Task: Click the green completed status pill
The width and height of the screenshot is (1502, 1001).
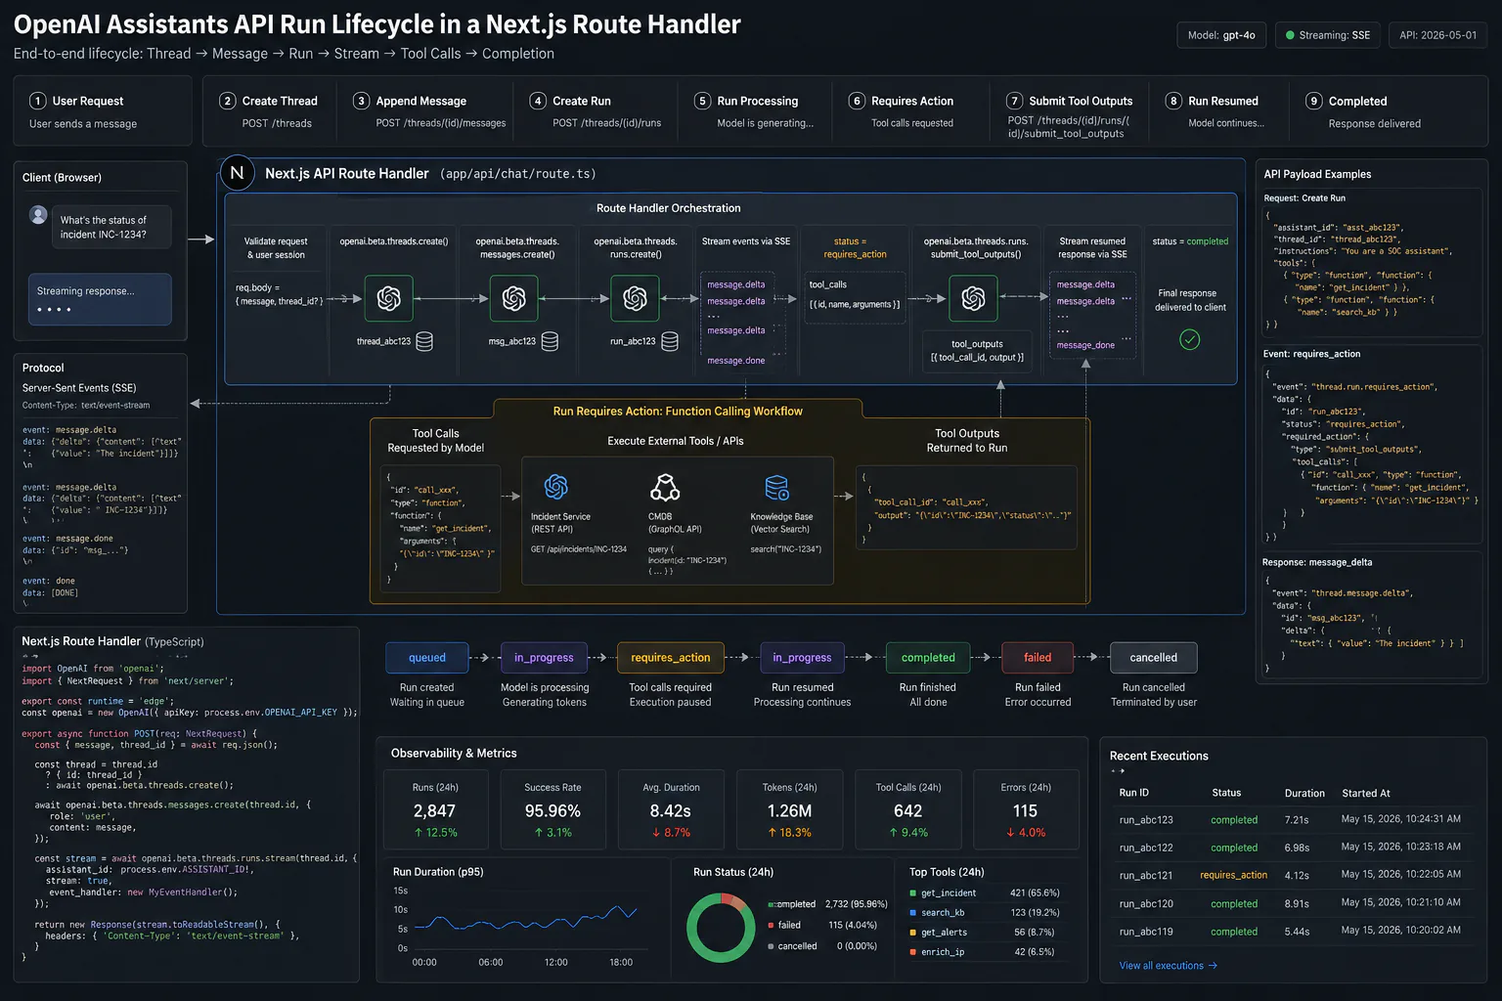Action: coord(928,658)
